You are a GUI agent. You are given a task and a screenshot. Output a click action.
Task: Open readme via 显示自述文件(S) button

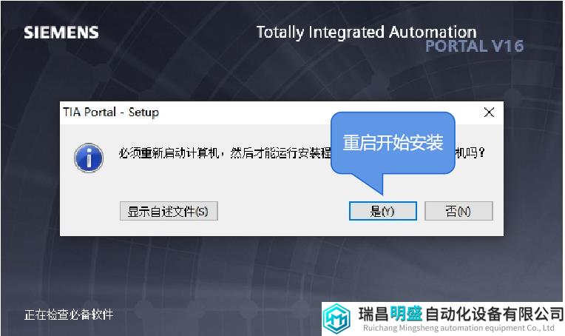click(169, 211)
